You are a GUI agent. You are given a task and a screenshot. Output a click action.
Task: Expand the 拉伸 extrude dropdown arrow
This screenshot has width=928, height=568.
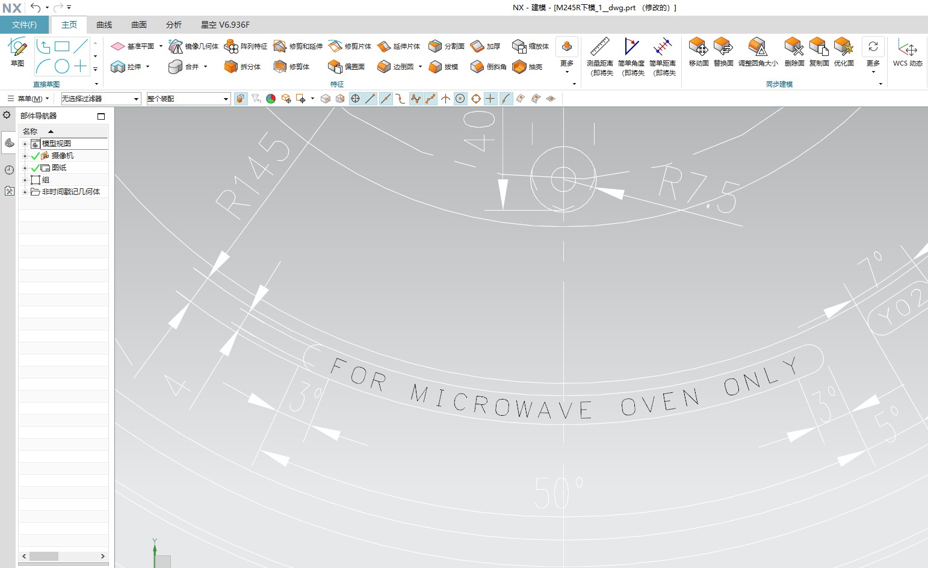click(148, 67)
